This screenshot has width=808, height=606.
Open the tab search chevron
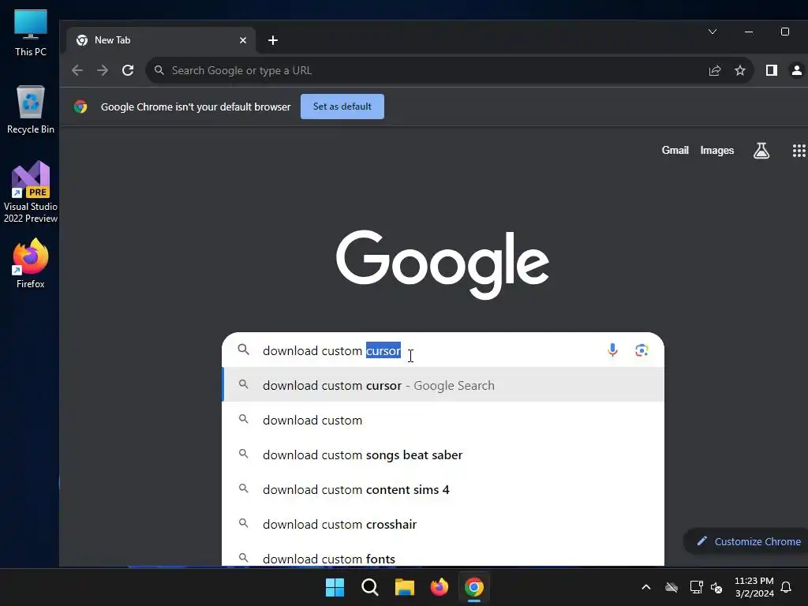click(x=713, y=32)
